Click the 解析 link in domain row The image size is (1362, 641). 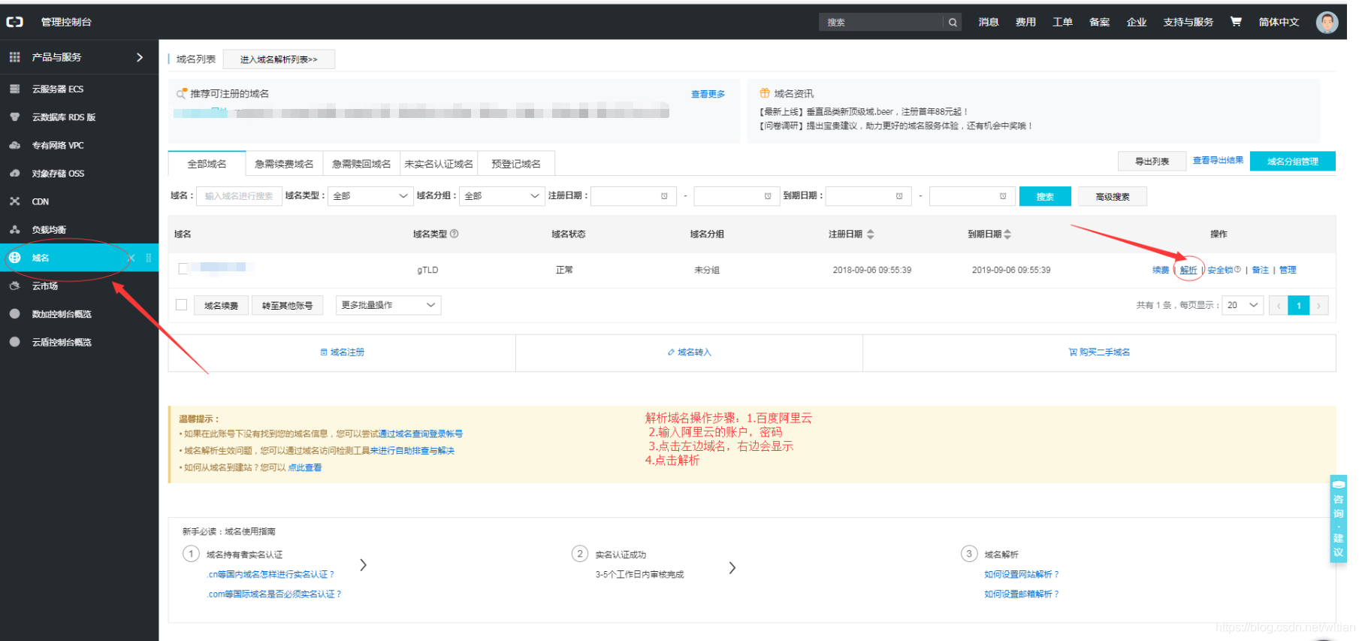click(x=1188, y=270)
